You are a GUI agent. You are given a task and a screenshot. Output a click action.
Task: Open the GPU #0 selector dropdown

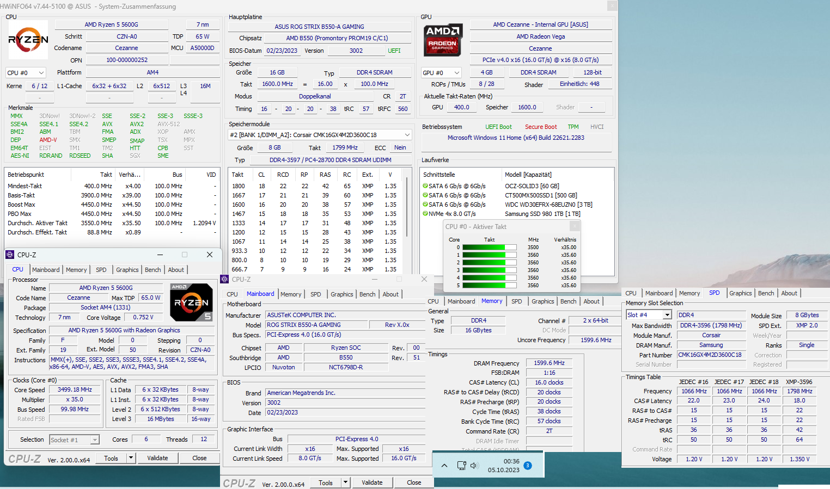tap(441, 72)
